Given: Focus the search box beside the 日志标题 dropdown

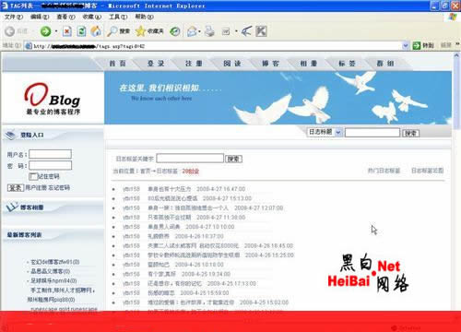Looking at the screenshot, I should tap(372, 133).
